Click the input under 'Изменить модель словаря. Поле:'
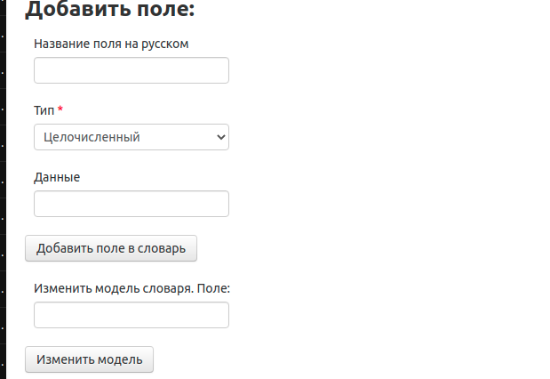 pos(132,315)
